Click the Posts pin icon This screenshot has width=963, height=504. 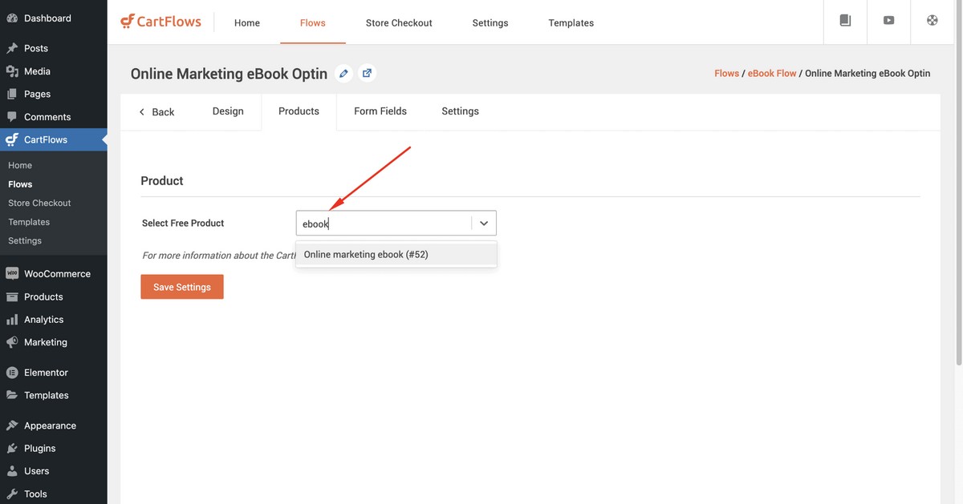12,48
